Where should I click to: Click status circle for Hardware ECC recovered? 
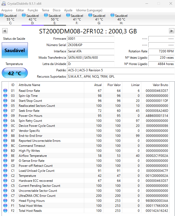(5, 180)
